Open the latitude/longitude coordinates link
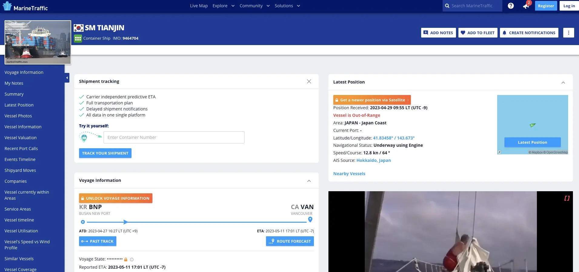 (x=394, y=138)
